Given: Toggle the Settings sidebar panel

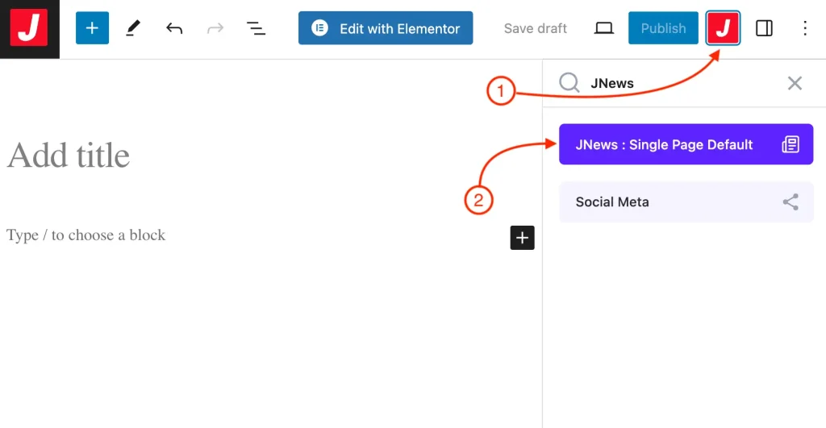Looking at the screenshot, I should [764, 28].
